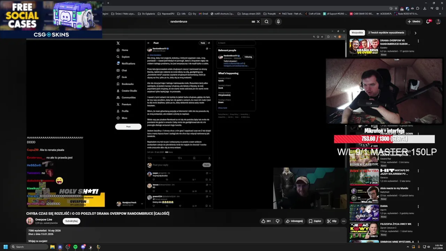The height and width of the screenshot is (251, 446).
Task: Open options for DRAMA OVERPOW VS RANDOMBRUCE video
Action: click(x=418, y=41)
